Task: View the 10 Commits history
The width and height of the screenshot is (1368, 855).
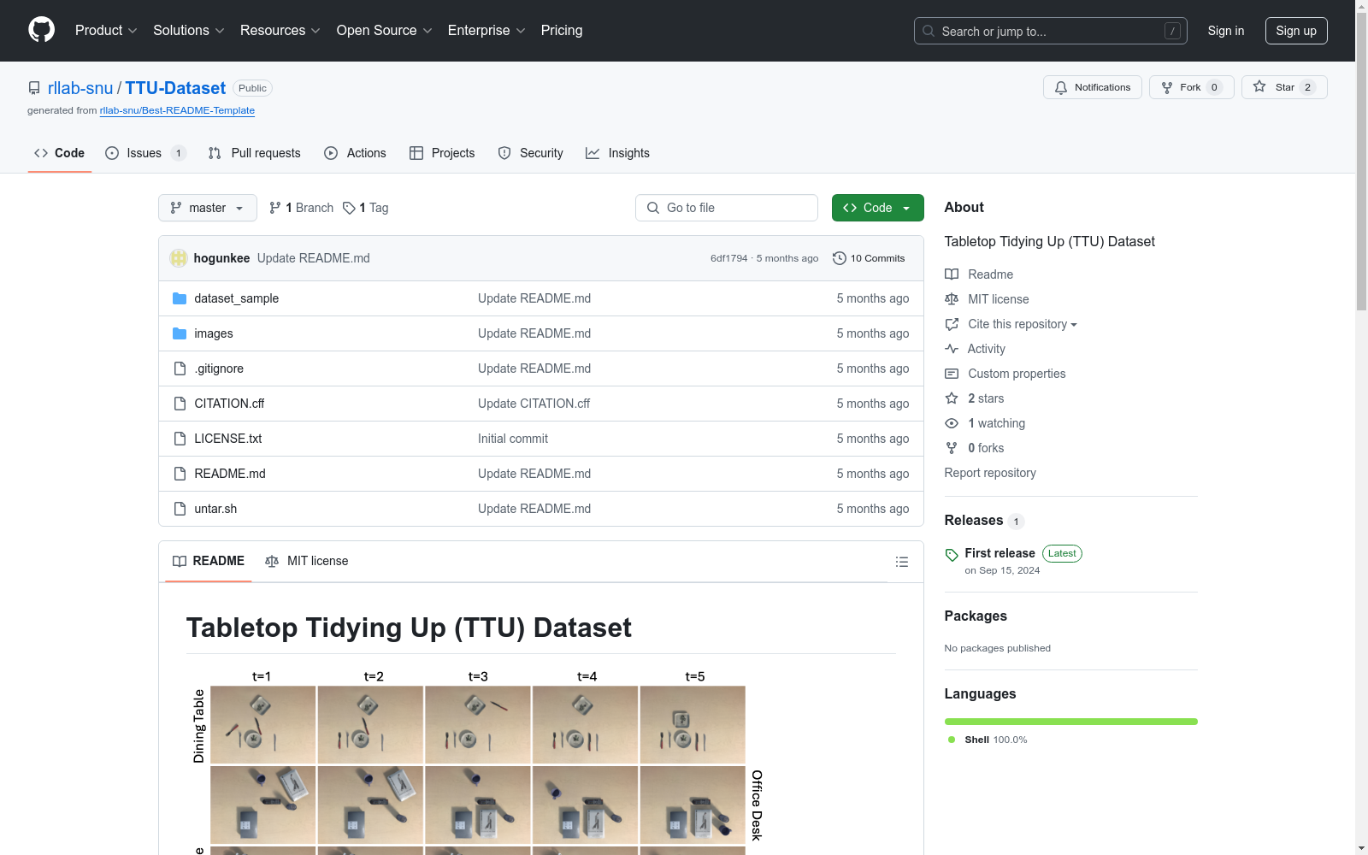Action: coord(869,258)
